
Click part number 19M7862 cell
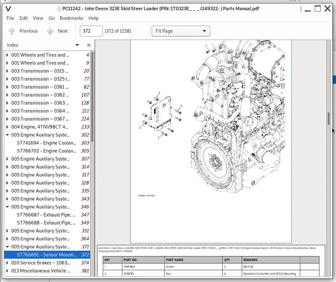(x=143, y=267)
